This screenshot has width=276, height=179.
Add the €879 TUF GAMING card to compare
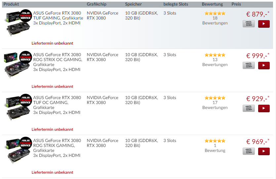249,24
